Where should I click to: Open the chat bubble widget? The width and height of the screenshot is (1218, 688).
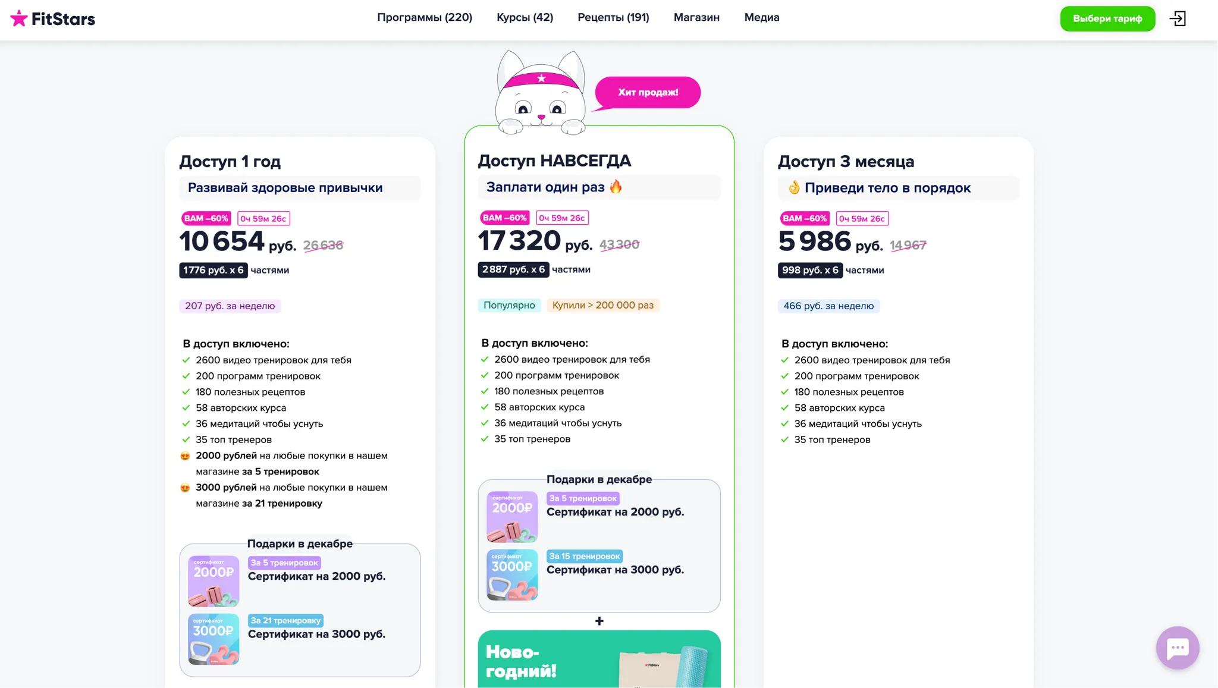click(1177, 648)
